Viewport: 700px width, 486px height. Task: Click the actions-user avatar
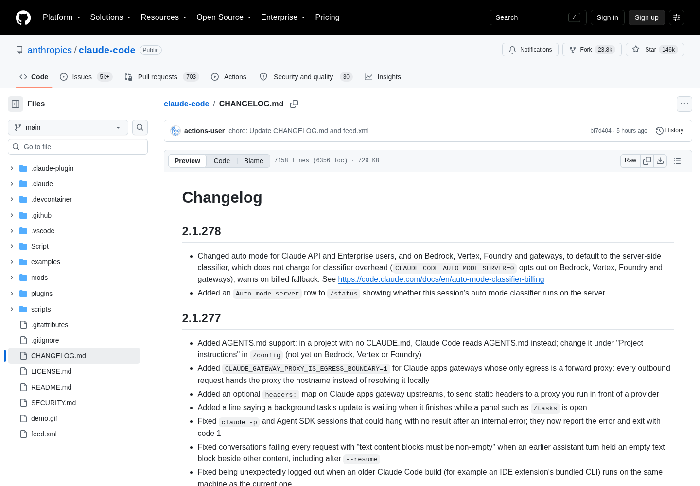(x=175, y=131)
